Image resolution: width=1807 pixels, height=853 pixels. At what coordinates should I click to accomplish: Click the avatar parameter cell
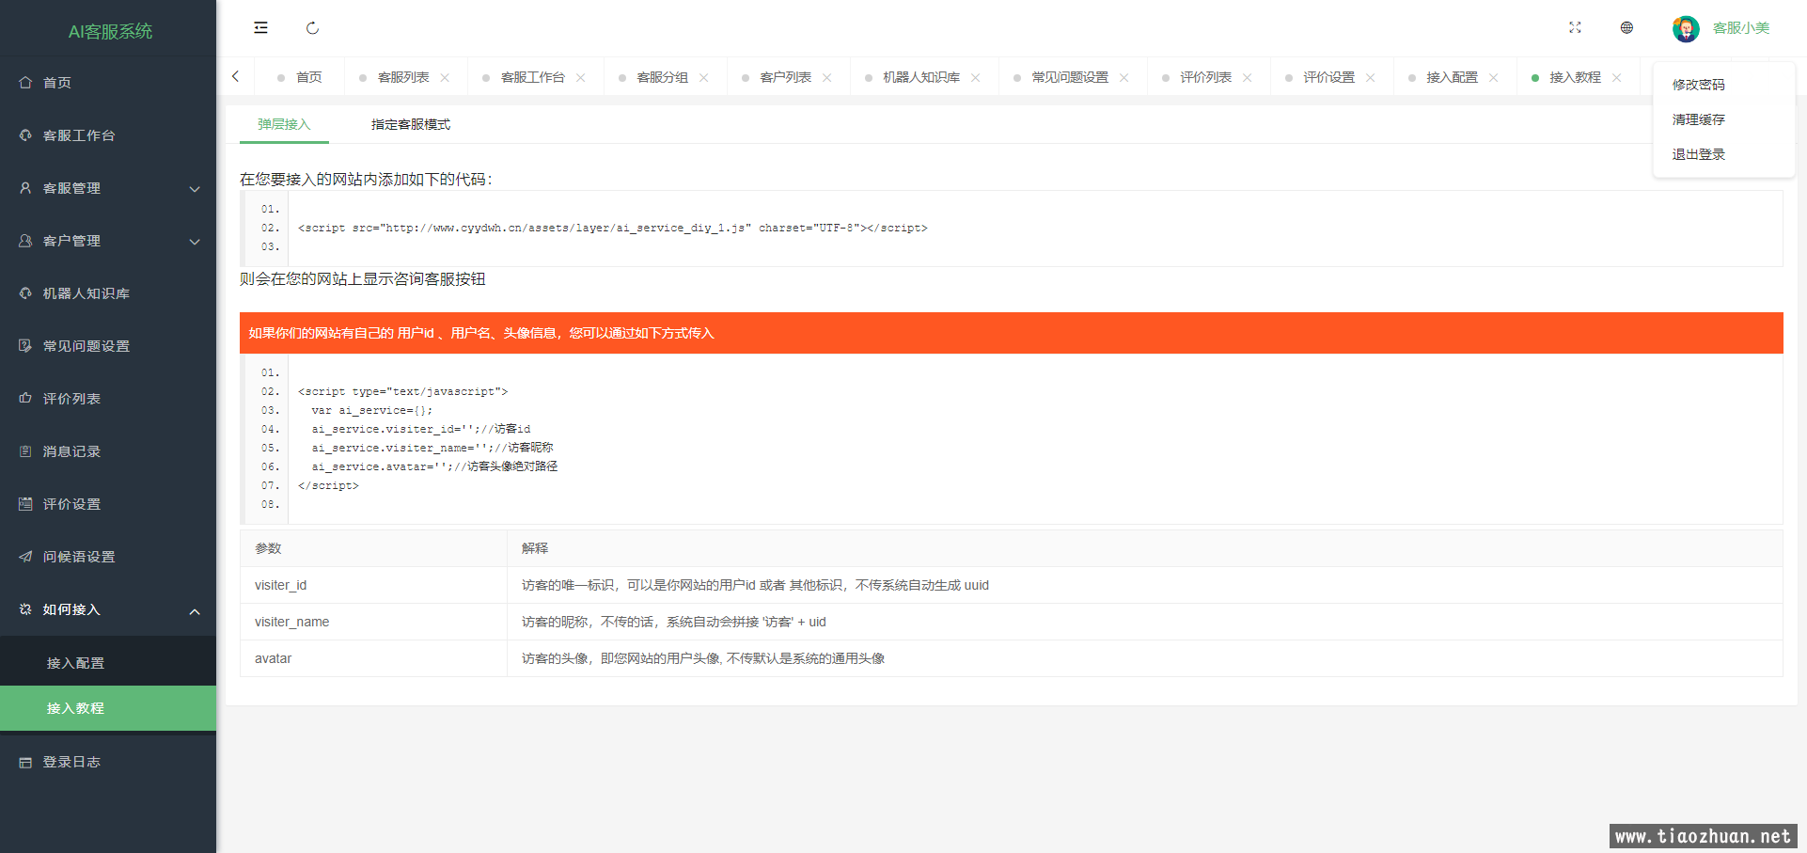[x=373, y=658]
